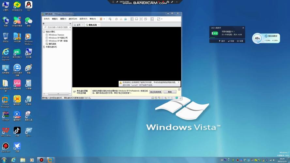Open the WinRAR desktop shortcut
290x163 pixels.
point(6,116)
